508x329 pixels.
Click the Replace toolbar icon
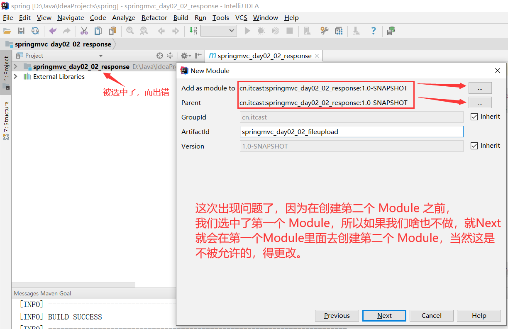(x=144, y=31)
